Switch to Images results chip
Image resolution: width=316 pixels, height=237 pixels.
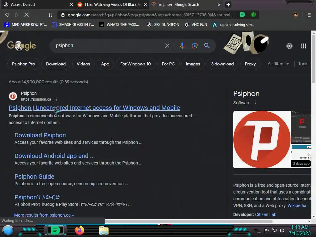(x=193, y=64)
